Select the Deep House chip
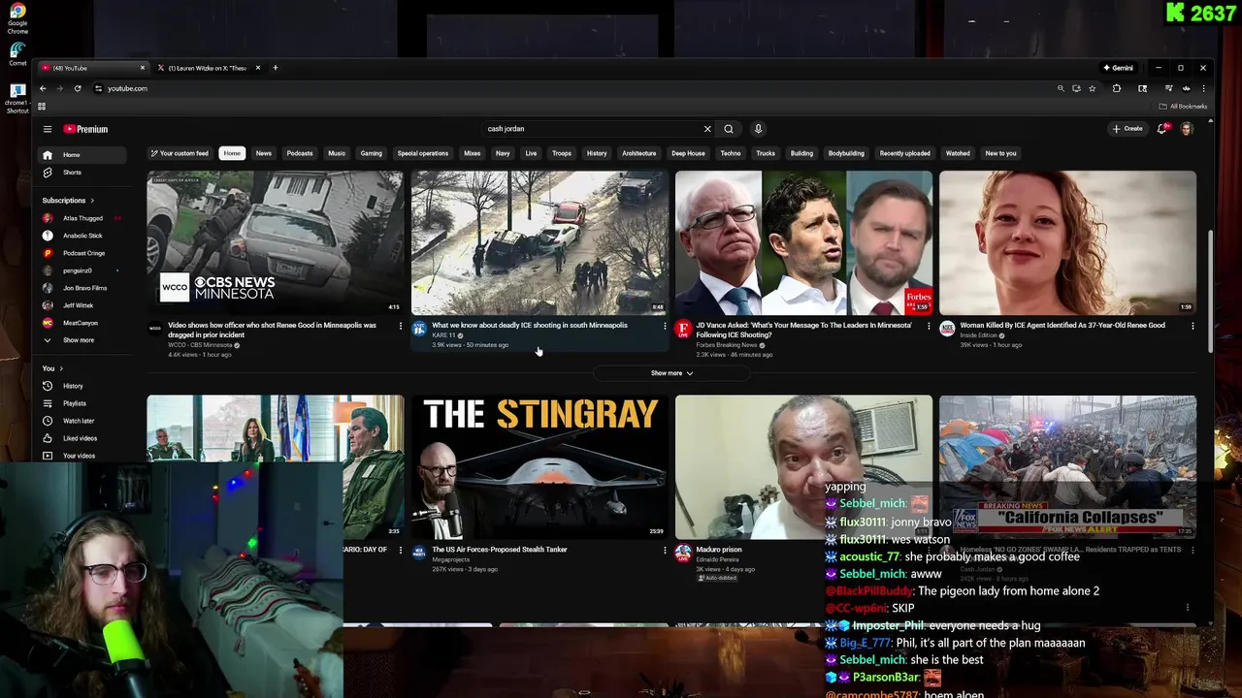1242x698 pixels. 688,153
